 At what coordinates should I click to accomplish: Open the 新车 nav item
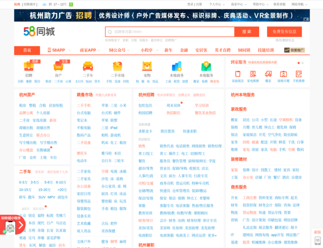pos(168,50)
